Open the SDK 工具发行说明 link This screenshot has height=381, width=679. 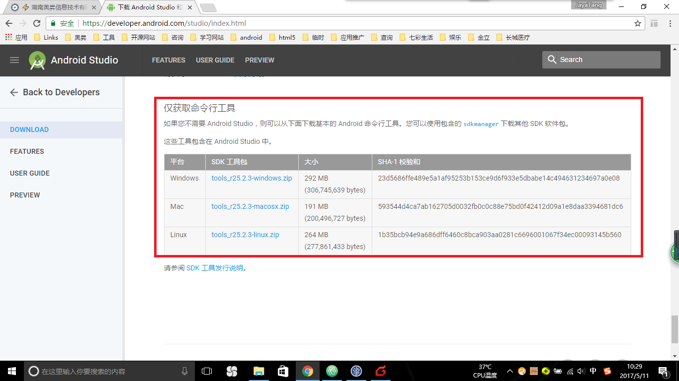[215, 268]
